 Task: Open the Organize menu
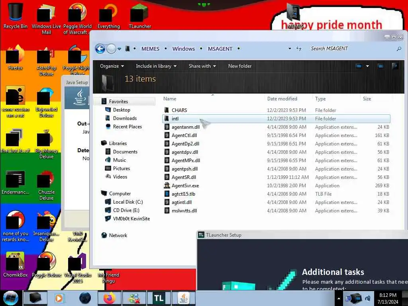tap(112, 66)
